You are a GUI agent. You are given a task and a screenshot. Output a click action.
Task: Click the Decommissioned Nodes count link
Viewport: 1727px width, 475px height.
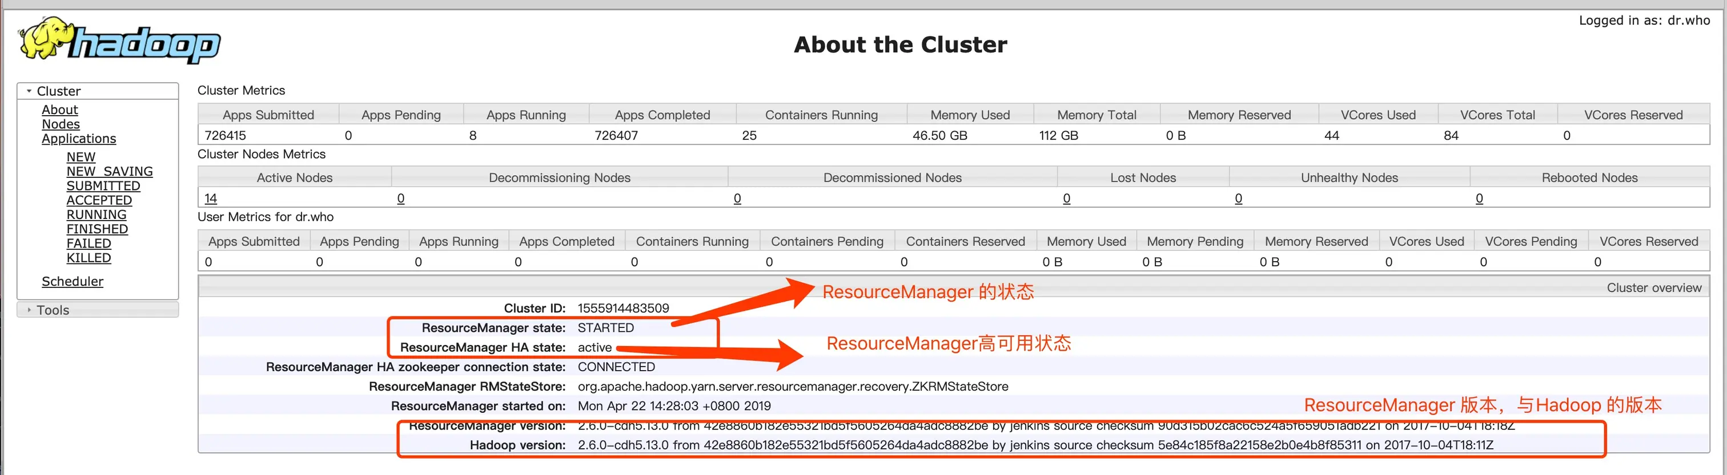pyautogui.click(x=737, y=198)
